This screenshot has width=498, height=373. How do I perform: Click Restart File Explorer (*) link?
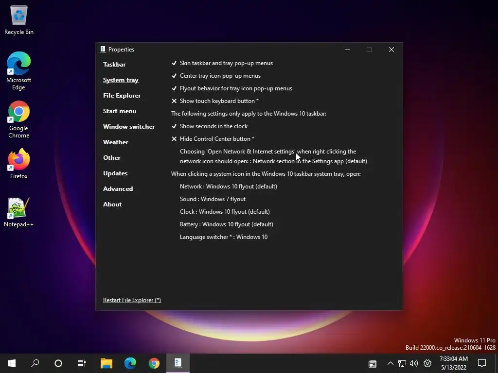click(132, 300)
